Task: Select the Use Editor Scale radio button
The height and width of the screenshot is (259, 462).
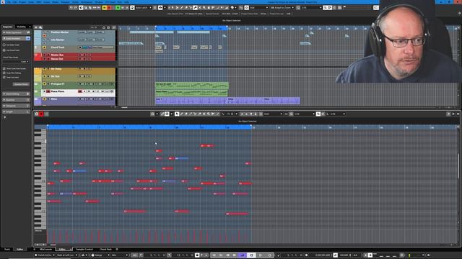Action: (x=4, y=45)
